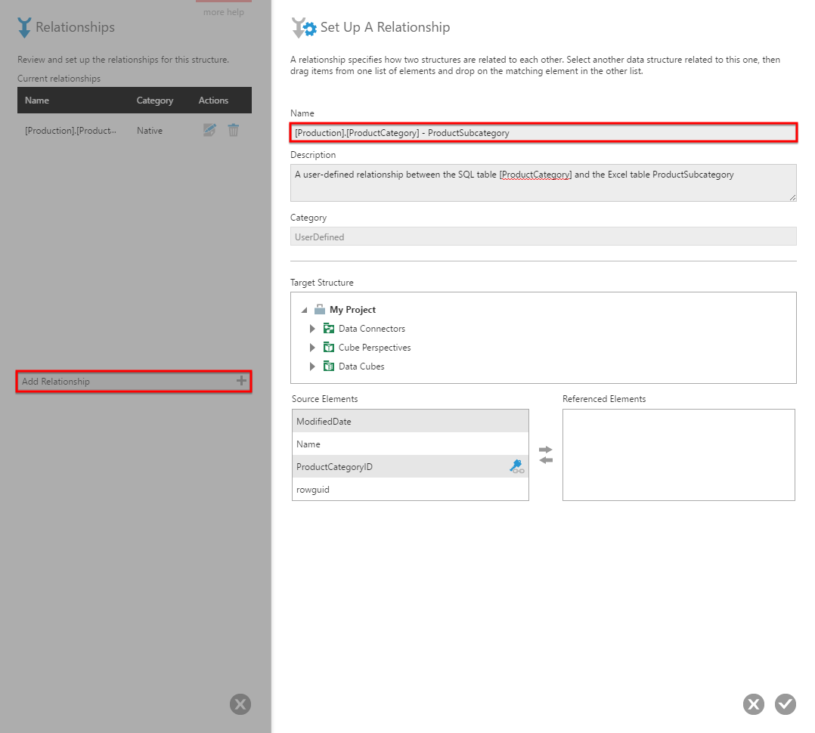815x733 pixels.
Task: Click the Set Up A Relationship gear icon
Action: [x=304, y=27]
